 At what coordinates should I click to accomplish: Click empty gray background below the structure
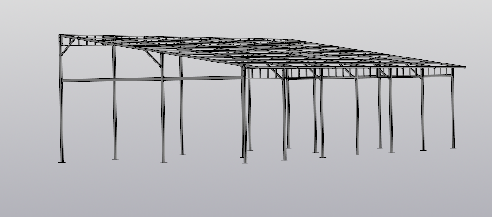click(246, 193)
